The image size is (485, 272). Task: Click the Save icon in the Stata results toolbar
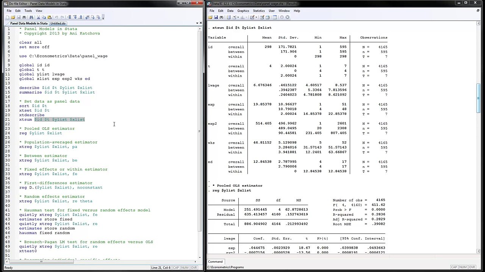(x=216, y=17)
